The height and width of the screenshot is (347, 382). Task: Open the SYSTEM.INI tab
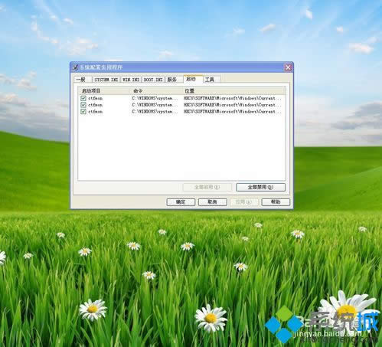pyautogui.click(x=106, y=80)
